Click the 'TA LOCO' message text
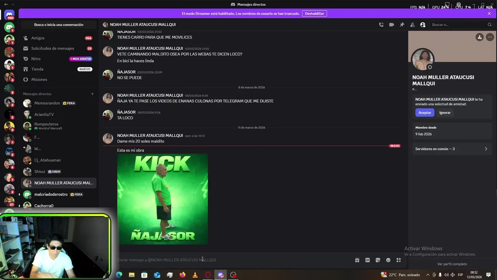This screenshot has width=497, height=280. click(x=125, y=118)
